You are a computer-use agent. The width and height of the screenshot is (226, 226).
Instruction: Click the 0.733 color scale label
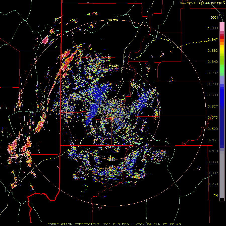213,84
